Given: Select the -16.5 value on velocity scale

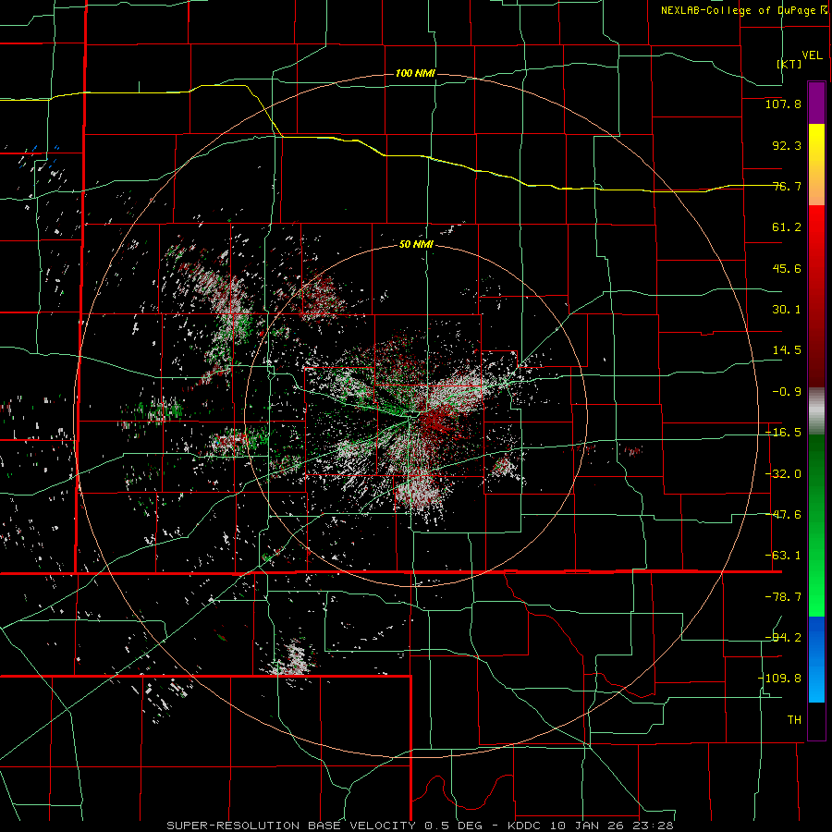Looking at the screenshot, I should tap(783, 433).
